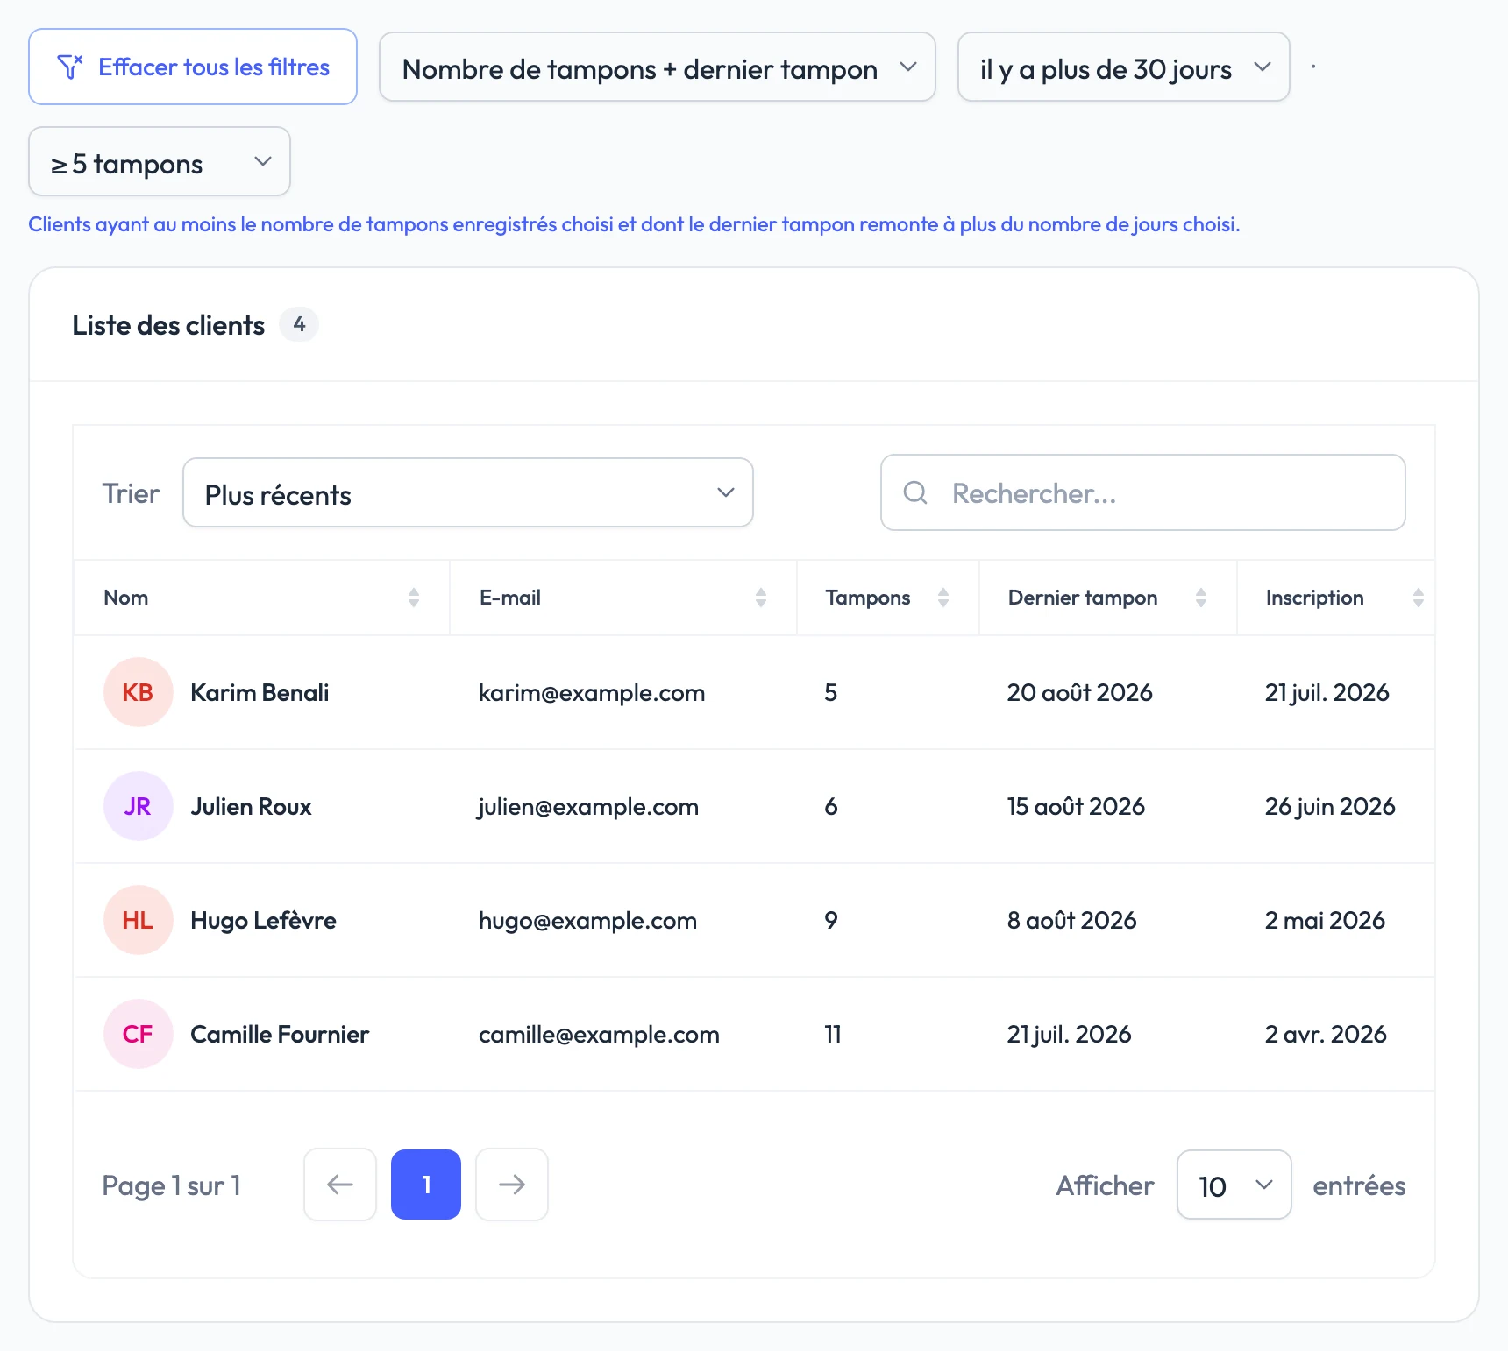Click the JR avatar for Julien Roux

click(138, 806)
